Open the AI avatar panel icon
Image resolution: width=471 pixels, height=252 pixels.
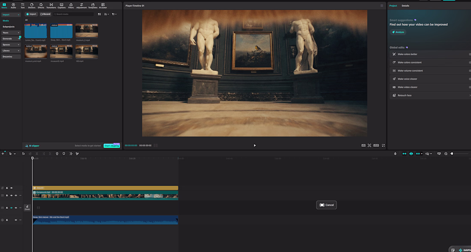[x=103, y=6]
